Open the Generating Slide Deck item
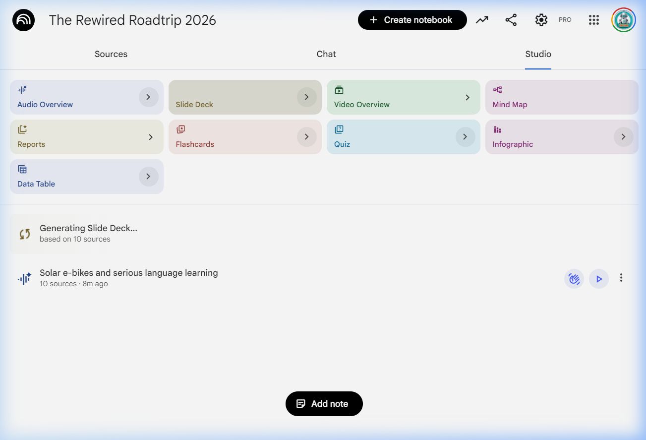The image size is (646, 440). 88,233
